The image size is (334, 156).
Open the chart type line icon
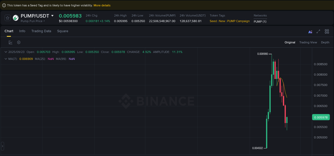[x=11, y=42]
